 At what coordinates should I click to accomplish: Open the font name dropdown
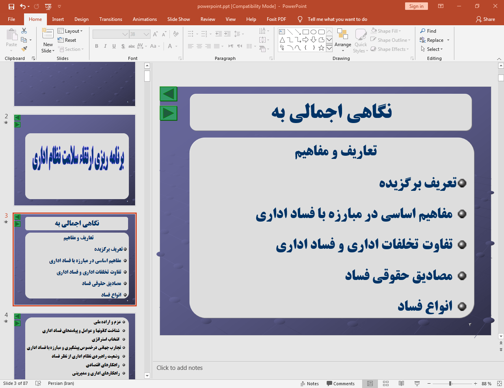tap(125, 34)
